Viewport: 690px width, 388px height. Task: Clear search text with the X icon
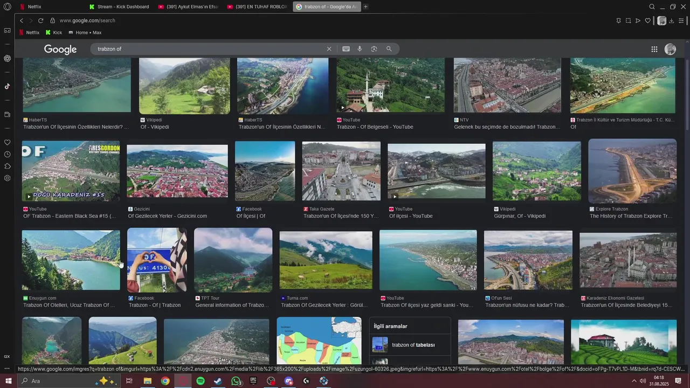[329, 49]
